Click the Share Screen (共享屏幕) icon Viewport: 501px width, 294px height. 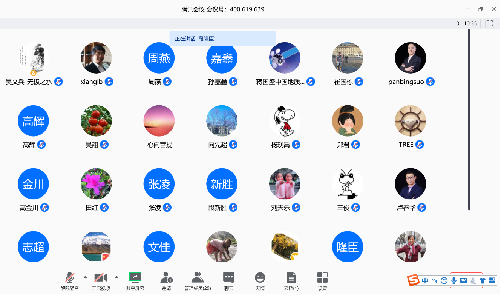[x=135, y=278]
